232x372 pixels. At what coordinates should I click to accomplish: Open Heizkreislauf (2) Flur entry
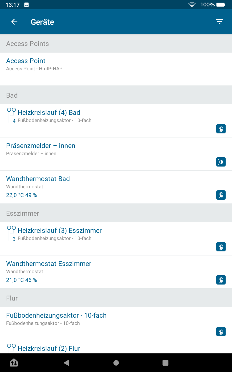[x=49, y=348]
